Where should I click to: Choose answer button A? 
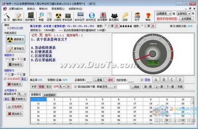coord(156,80)
